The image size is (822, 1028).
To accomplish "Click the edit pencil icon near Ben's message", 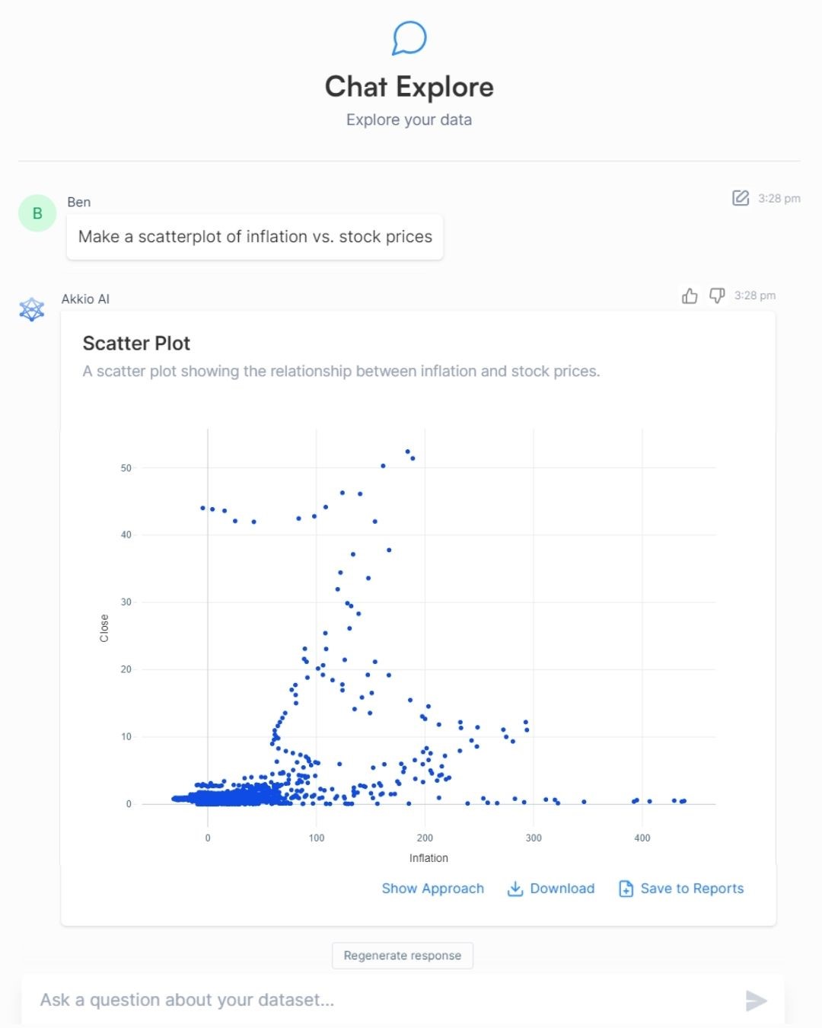I will point(739,198).
